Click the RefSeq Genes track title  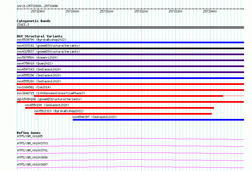(x=29, y=133)
